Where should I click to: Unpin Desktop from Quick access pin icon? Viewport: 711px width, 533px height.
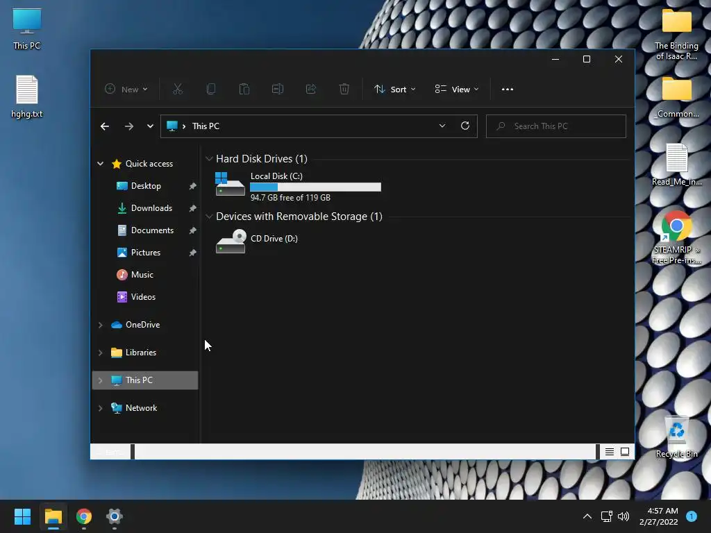pos(192,186)
